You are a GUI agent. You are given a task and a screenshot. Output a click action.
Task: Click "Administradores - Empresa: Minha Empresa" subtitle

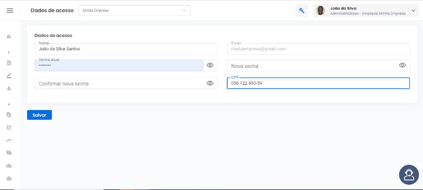point(368,14)
